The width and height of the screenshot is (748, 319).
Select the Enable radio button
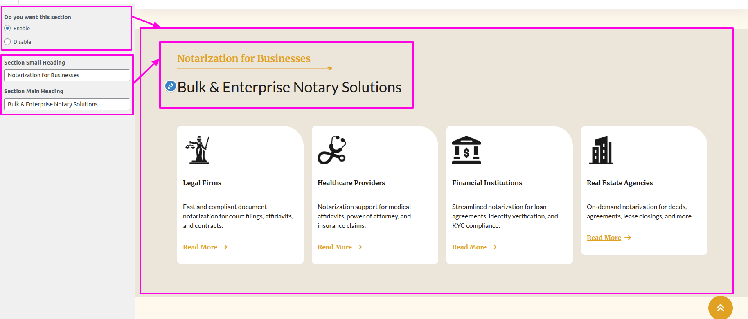pyautogui.click(x=7, y=28)
